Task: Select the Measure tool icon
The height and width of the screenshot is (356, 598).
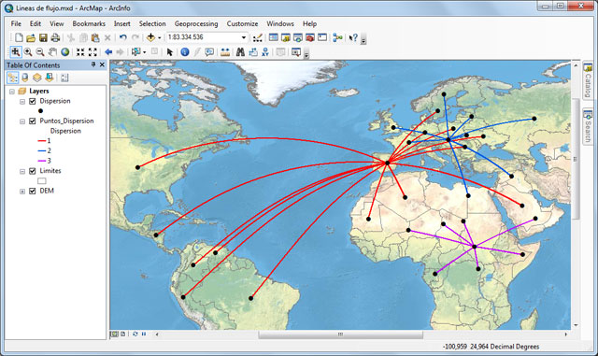Action: coord(225,52)
